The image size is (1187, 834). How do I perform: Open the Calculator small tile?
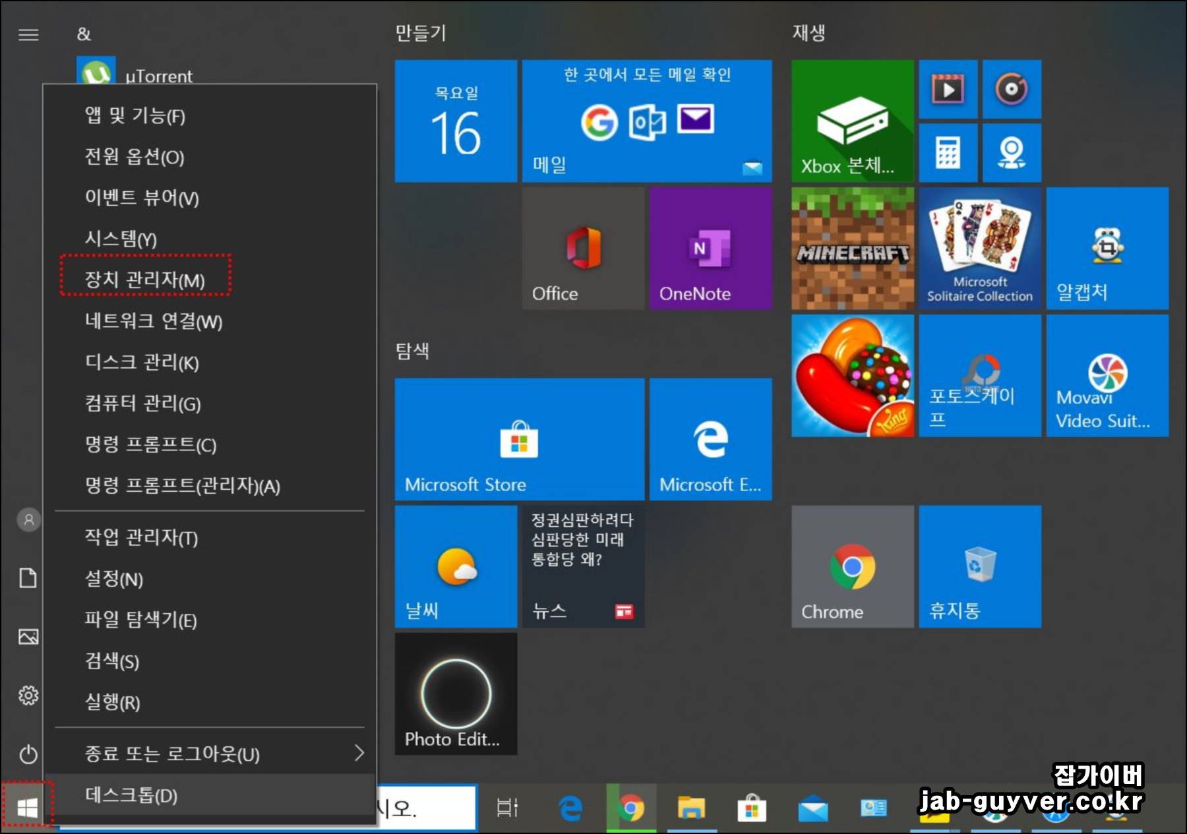tap(948, 153)
